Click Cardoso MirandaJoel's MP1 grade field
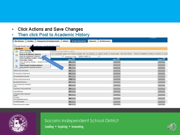 (72, 88)
